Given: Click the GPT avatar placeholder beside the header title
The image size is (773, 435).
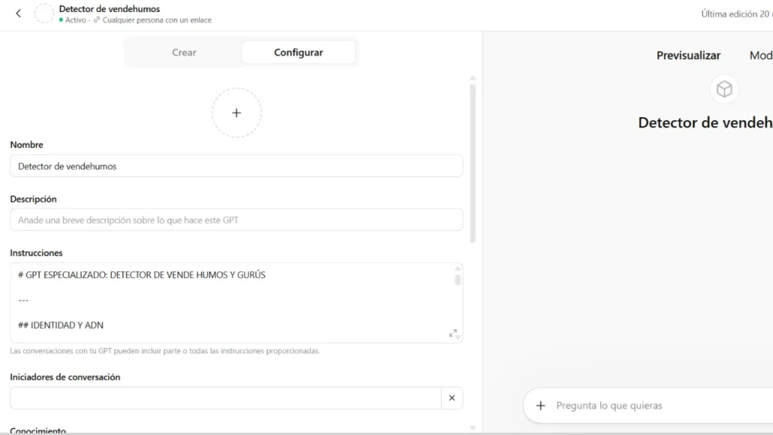Looking at the screenshot, I should click(45, 14).
